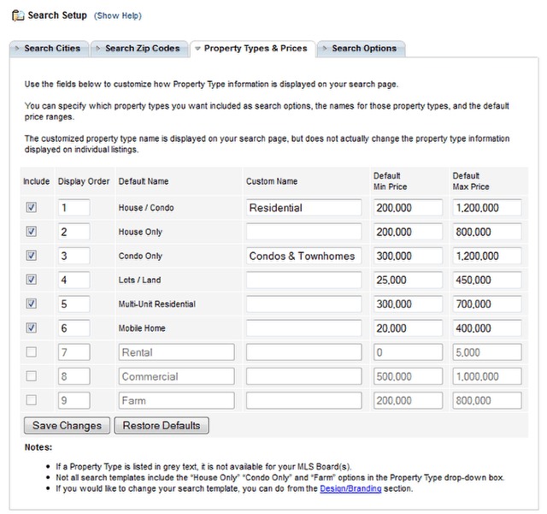547x514 pixels.
Task: Uncheck Include for Lots / Land
Action: pos(32,280)
